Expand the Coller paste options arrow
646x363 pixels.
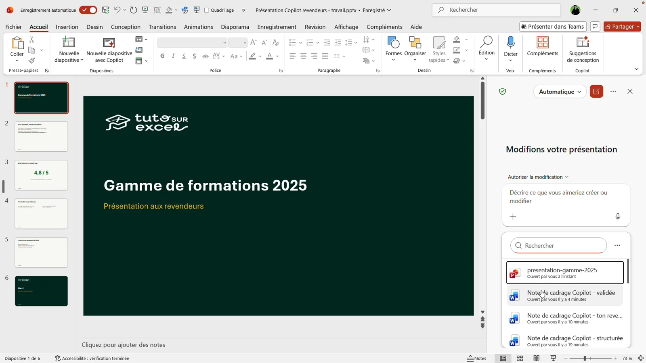(17, 60)
